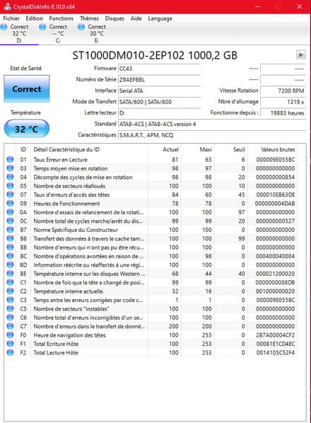The height and width of the screenshot is (423, 311).
Task: Open the Thèmes menu
Action: [89, 18]
